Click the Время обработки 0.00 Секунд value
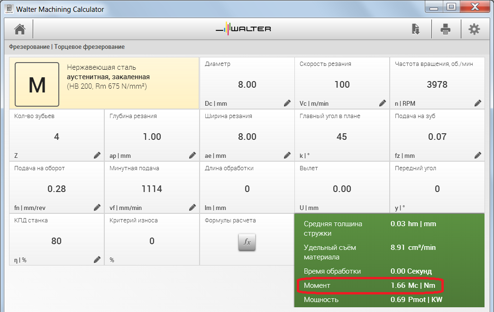Screen dimensions: 494x312 (x=411, y=271)
